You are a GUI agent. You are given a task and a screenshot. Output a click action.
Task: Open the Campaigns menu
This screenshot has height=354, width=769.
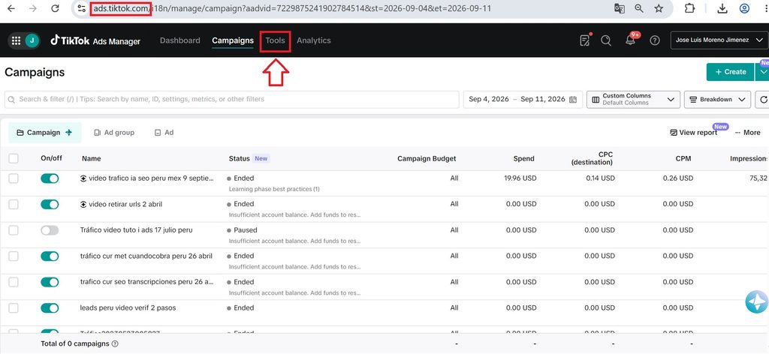[x=233, y=40]
